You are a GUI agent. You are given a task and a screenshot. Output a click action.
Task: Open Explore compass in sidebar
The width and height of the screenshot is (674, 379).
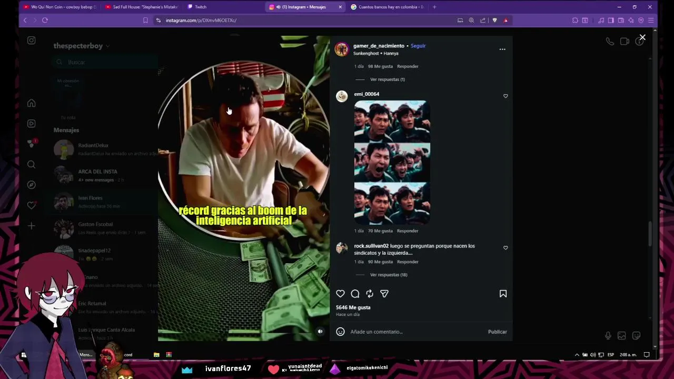[32, 185]
